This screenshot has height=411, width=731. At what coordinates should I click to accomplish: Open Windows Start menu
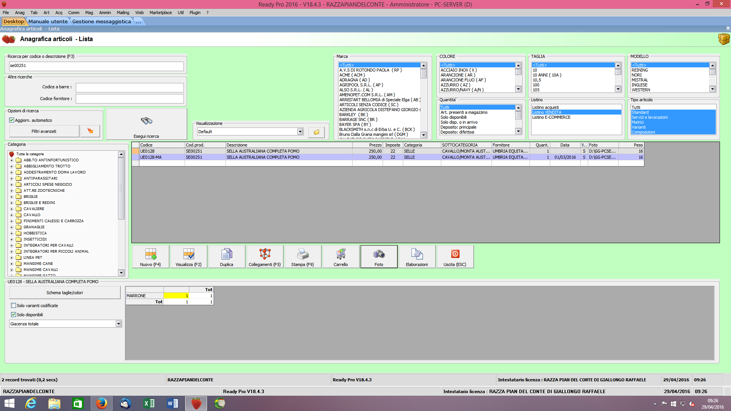[9, 403]
